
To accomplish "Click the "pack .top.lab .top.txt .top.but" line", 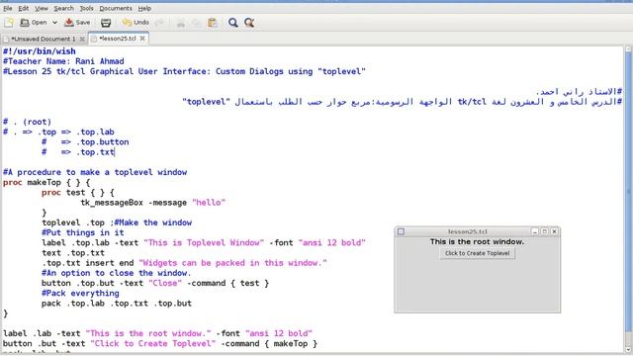I will 117,304.
